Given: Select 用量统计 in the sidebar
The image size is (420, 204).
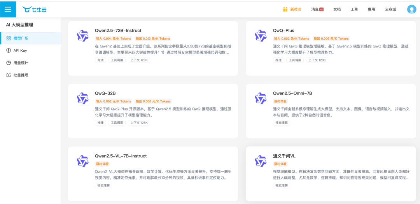Looking at the screenshot, I should coord(31,63).
